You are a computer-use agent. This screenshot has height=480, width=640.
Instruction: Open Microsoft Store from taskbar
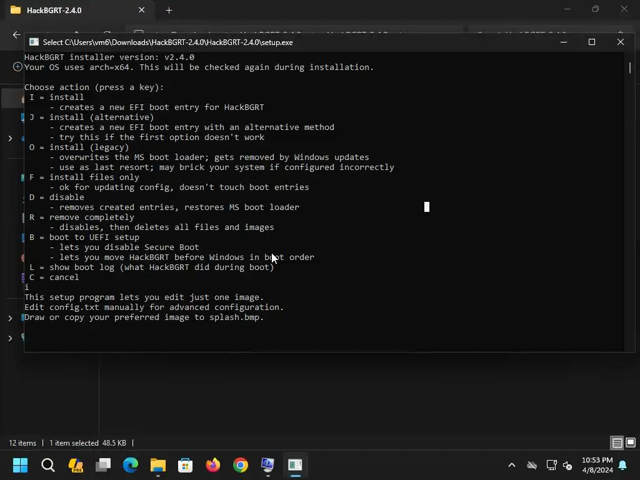pos(185,465)
